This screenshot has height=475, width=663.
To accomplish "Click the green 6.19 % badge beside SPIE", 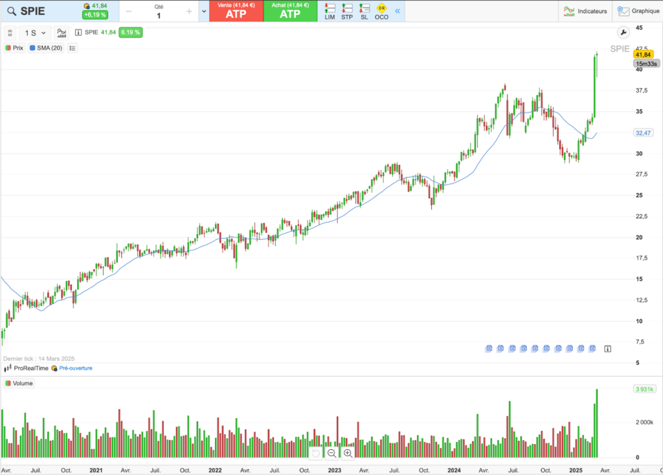I will pyautogui.click(x=130, y=32).
